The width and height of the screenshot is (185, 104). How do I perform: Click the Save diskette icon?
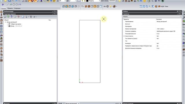(x=10, y=1)
